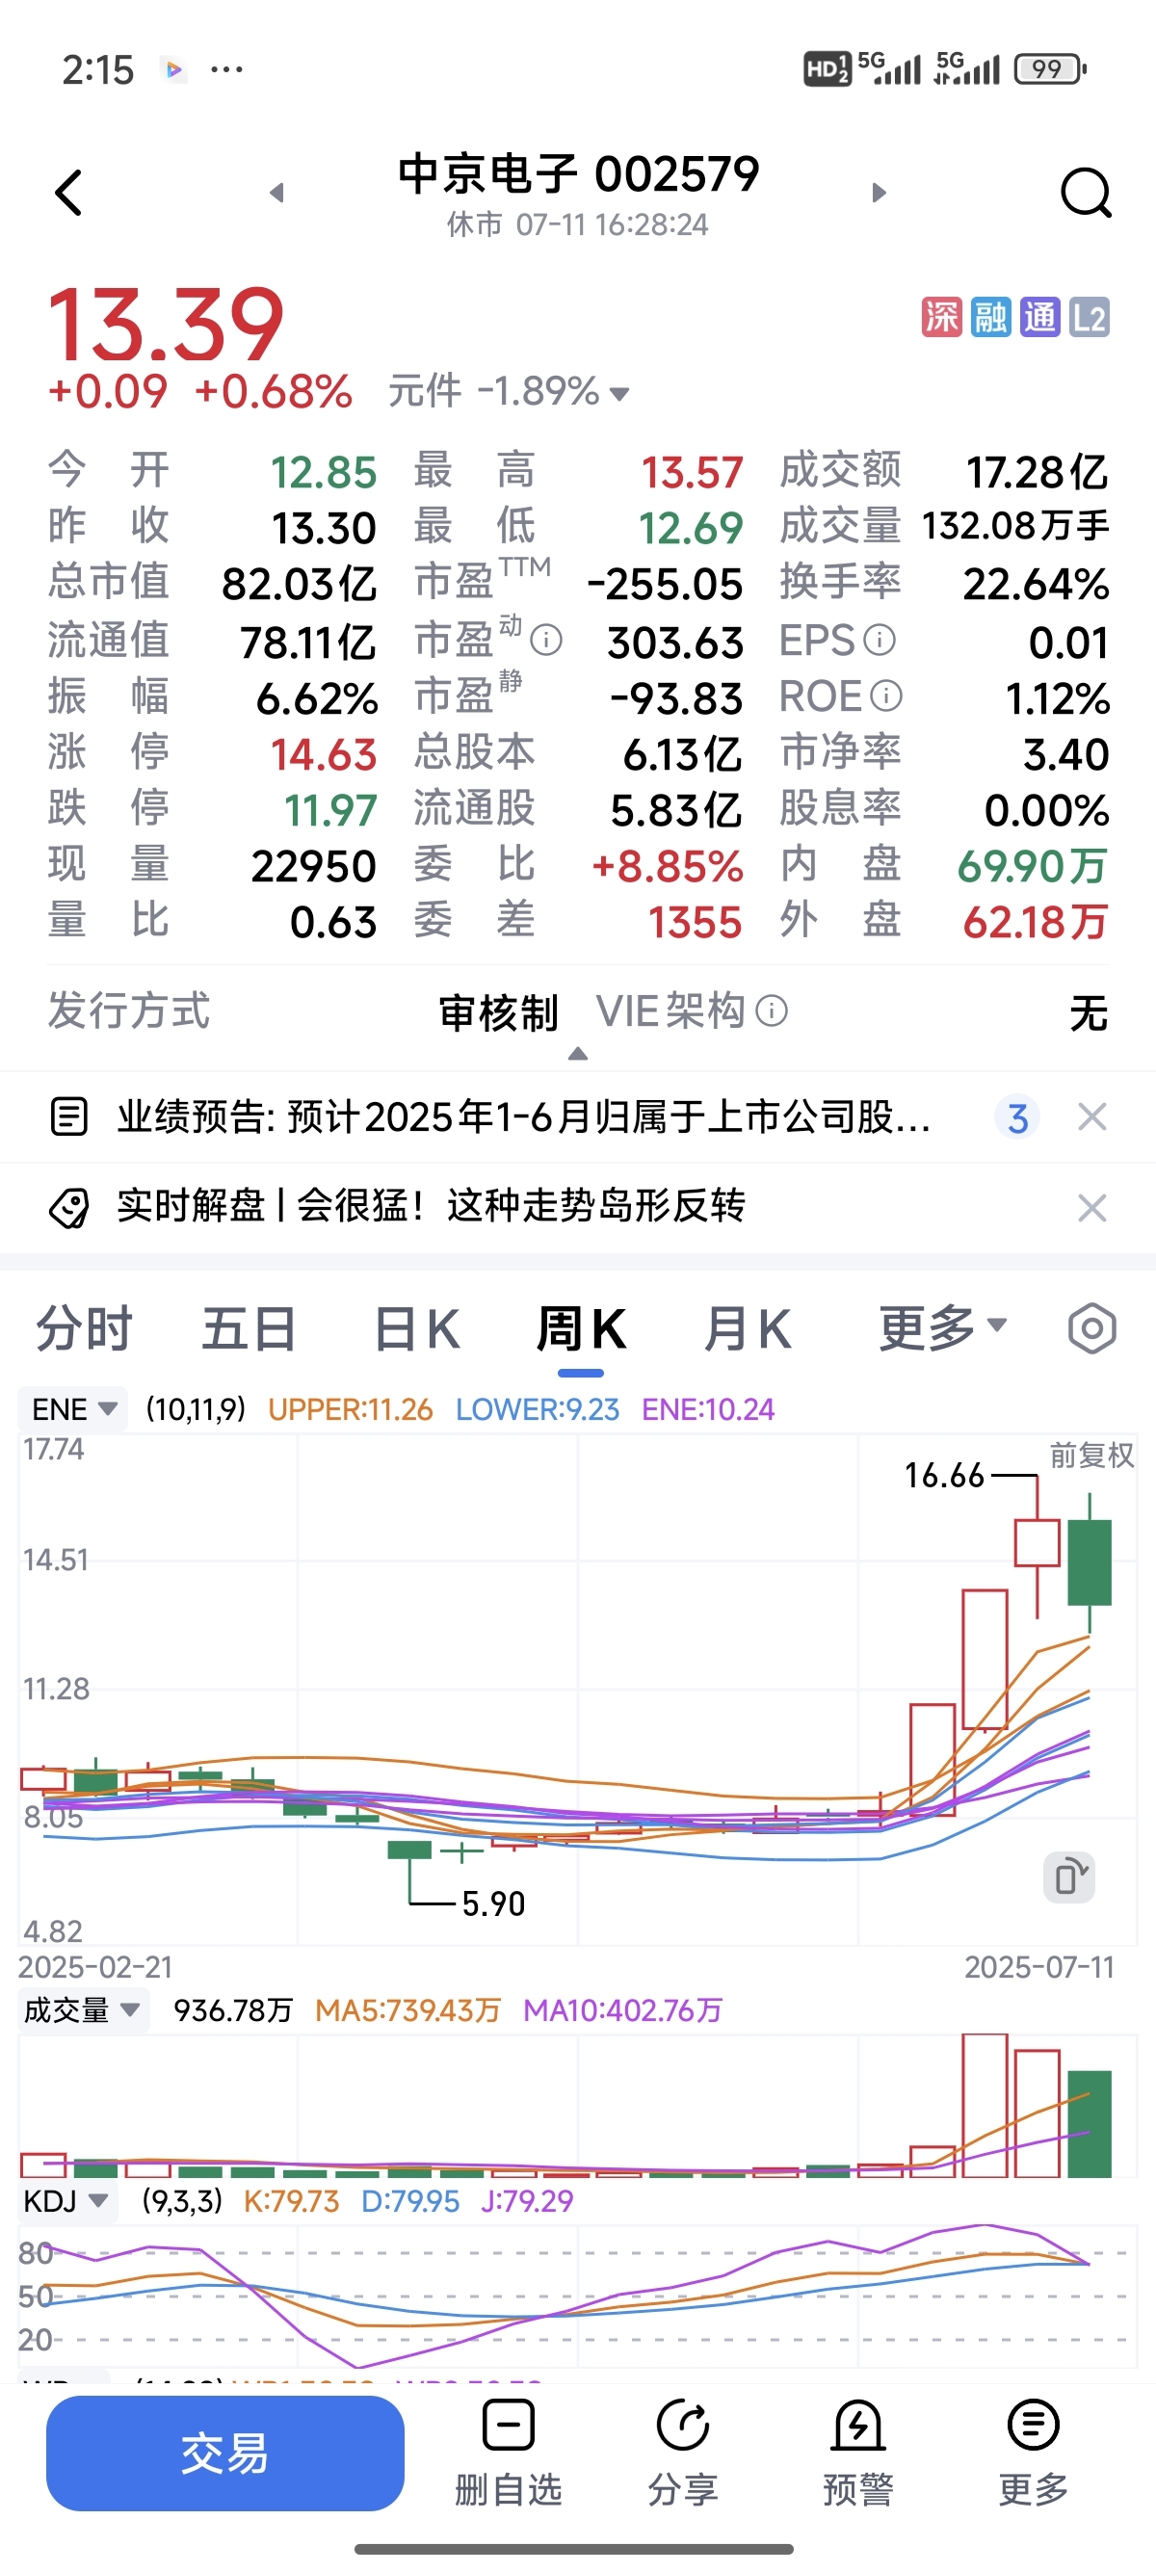Tap the blue 交易 trade button

tap(224, 2454)
